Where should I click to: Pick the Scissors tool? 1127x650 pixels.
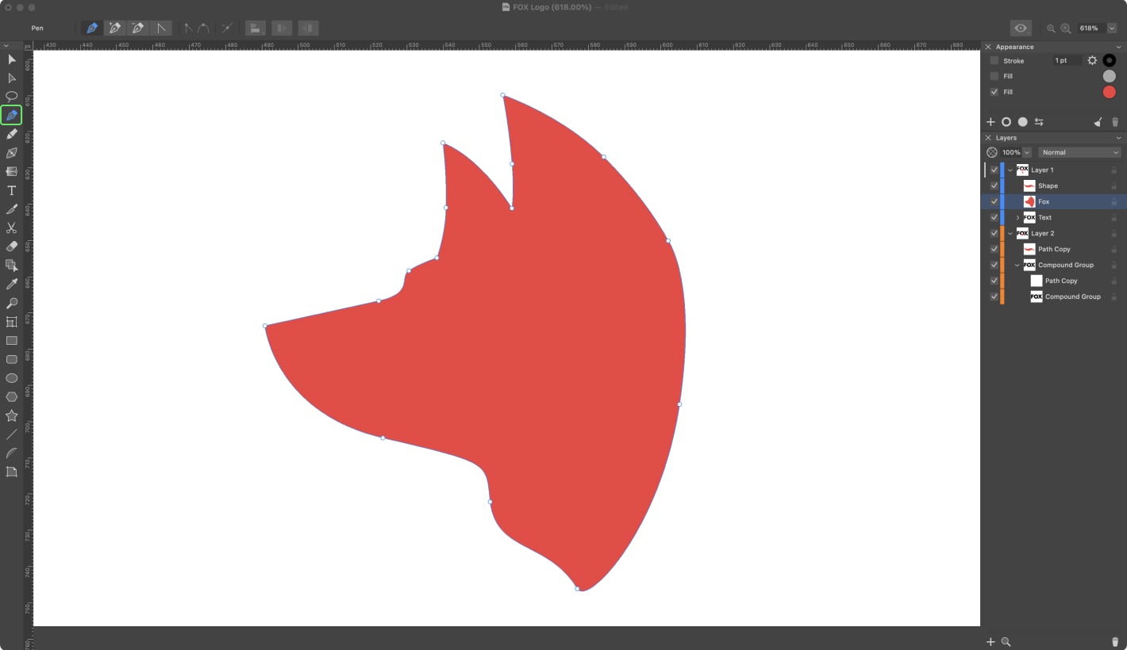coord(11,227)
